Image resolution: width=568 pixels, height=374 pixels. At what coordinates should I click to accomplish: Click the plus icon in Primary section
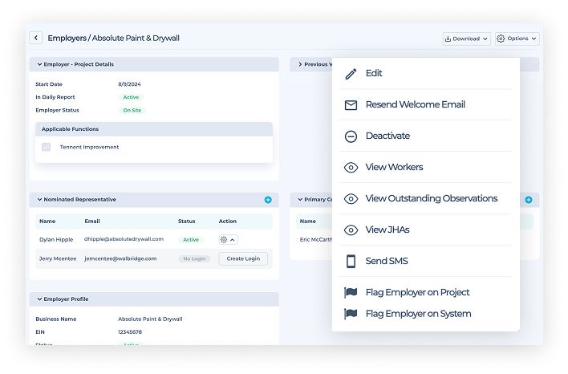tap(529, 200)
